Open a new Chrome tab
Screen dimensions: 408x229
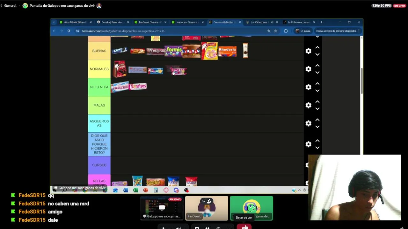point(321,22)
